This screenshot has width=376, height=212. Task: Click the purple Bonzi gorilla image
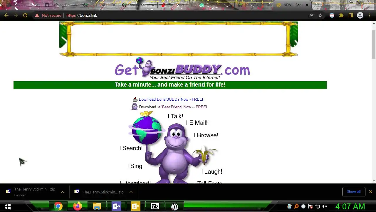point(176,153)
